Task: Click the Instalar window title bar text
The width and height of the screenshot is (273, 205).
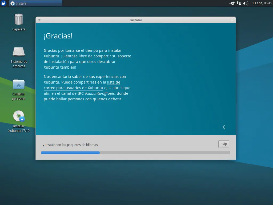Action: (x=136, y=20)
